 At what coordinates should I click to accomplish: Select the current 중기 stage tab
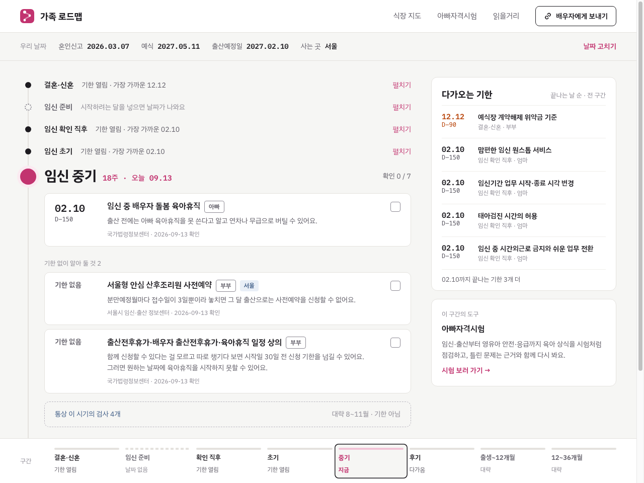371,461
